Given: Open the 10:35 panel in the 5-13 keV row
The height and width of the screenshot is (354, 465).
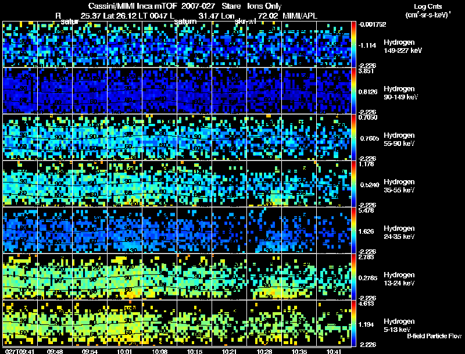Looking at the screenshot, I should click(x=299, y=323).
